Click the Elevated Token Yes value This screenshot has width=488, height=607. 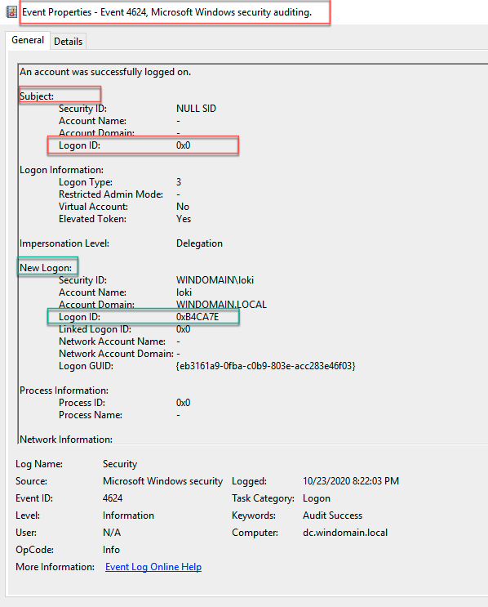pos(184,219)
